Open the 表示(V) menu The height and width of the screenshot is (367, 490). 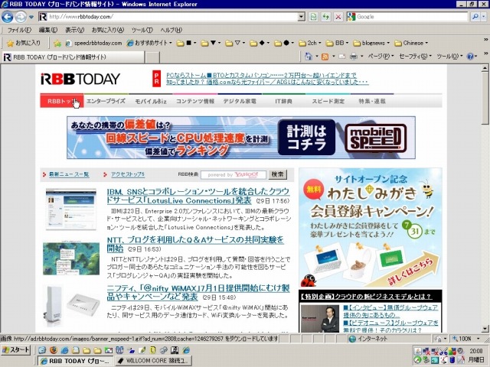75,30
